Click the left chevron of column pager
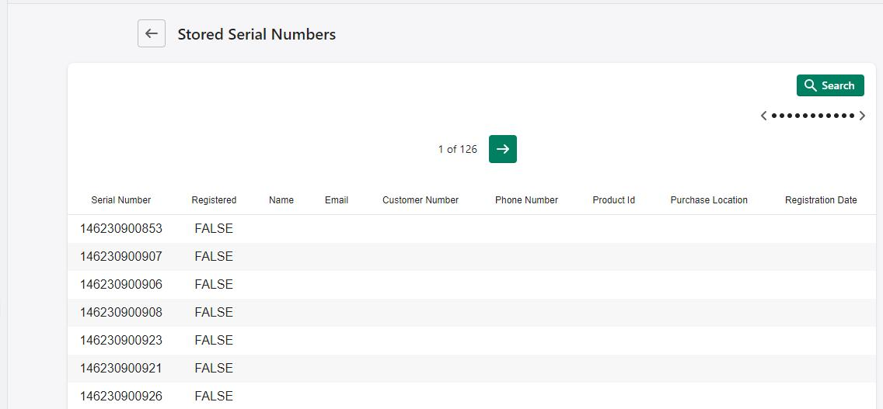This screenshot has width=883, height=409. coord(763,116)
